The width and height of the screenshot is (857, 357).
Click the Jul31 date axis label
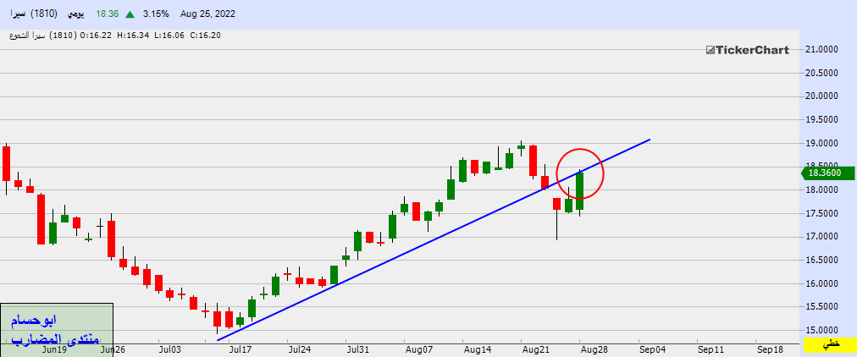pyautogui.click(x=358, y=349)
